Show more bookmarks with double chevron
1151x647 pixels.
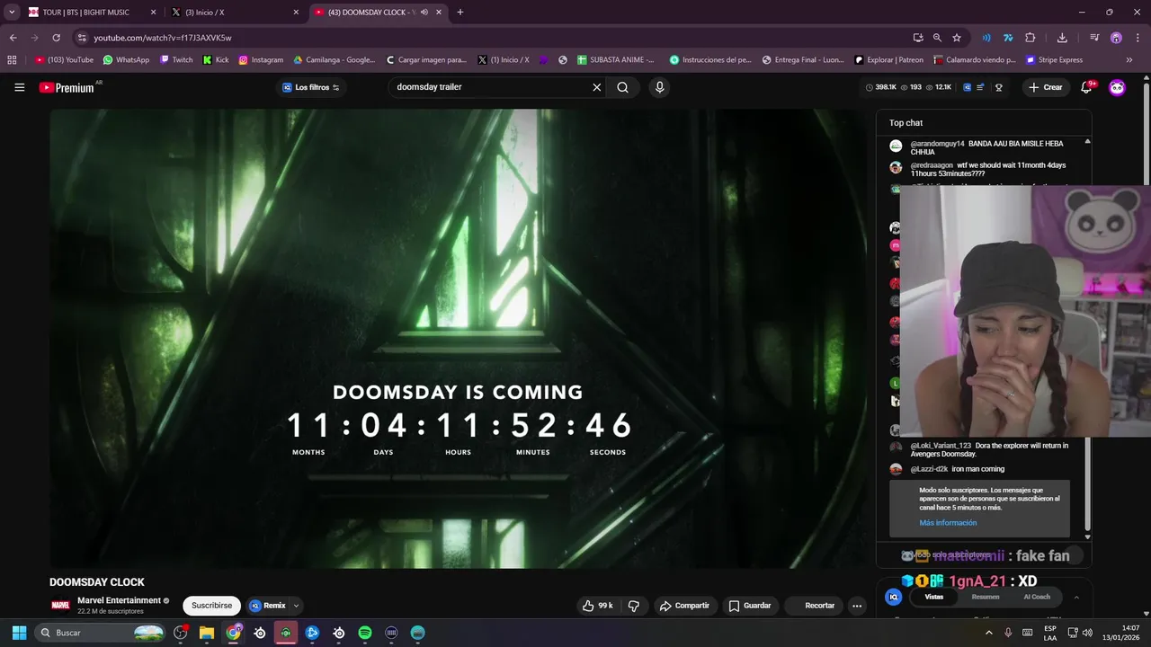click(1129, 60)
